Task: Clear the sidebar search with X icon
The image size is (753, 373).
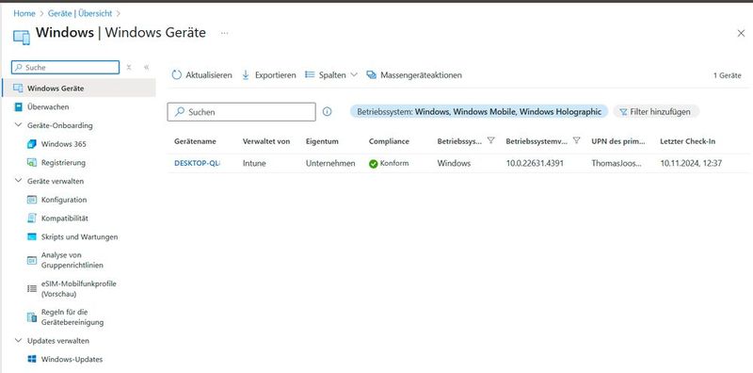Action: [129, 67]
